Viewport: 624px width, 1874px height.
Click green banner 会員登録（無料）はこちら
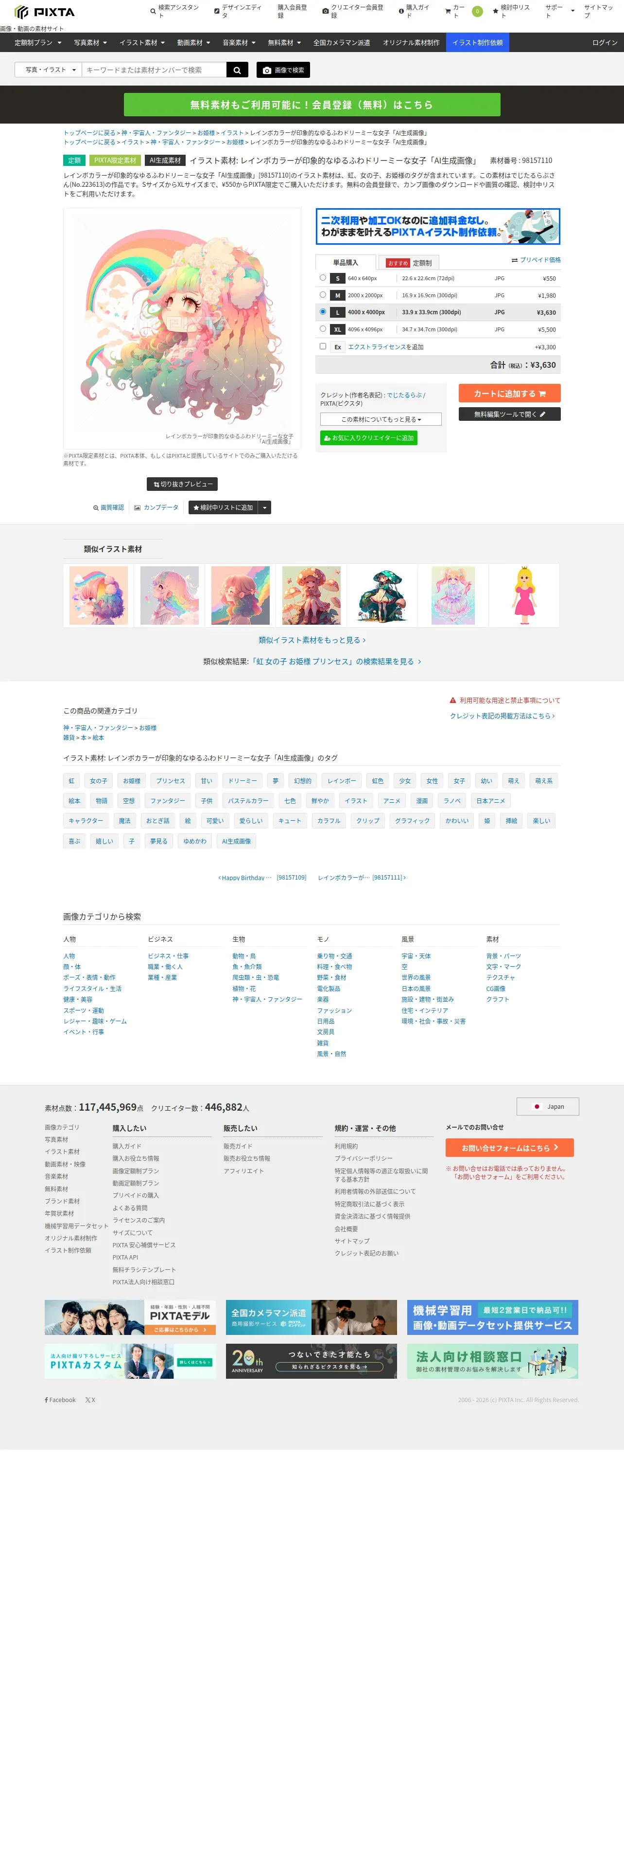[312, 105]
